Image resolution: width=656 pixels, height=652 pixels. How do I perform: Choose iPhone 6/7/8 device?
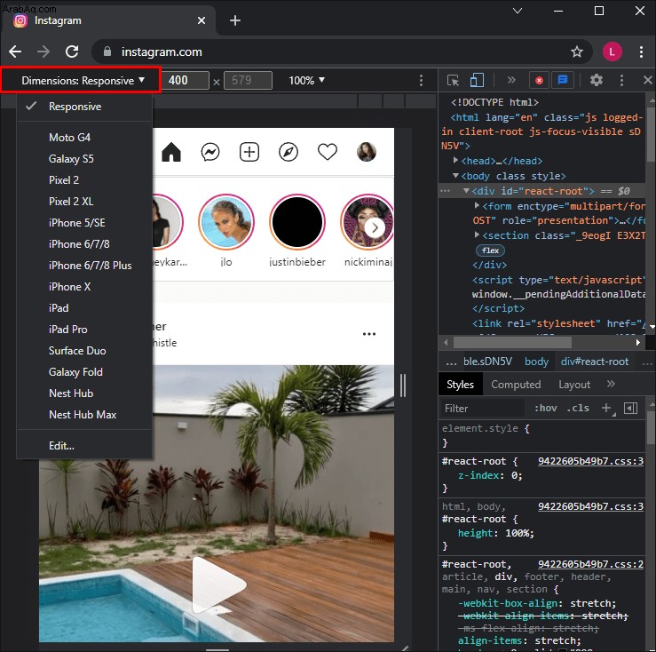pos(83,244)
